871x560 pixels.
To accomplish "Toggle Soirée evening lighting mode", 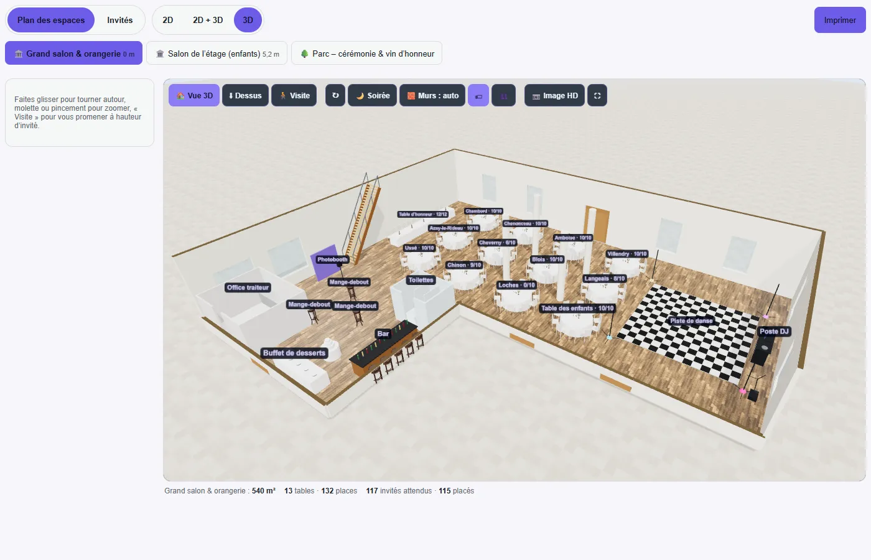I will [x=372, y=95].
